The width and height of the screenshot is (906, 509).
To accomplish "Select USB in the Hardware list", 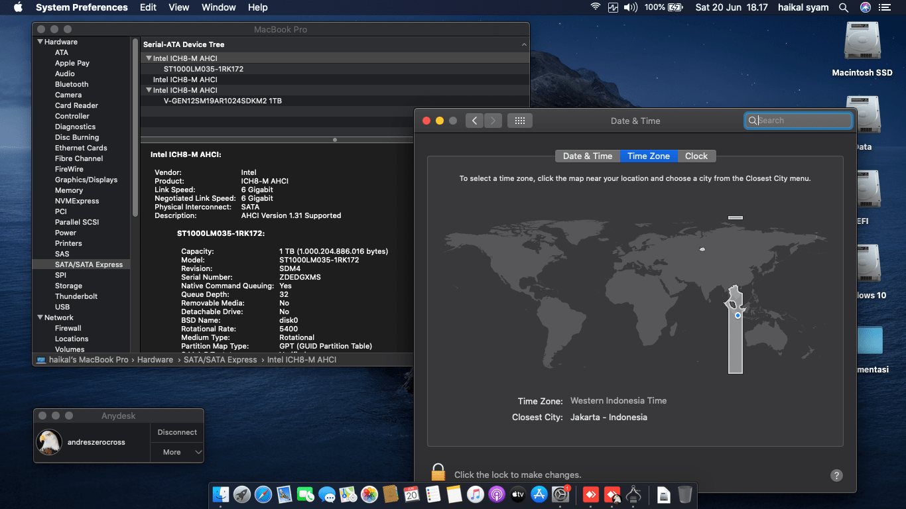I will [62, 307].
